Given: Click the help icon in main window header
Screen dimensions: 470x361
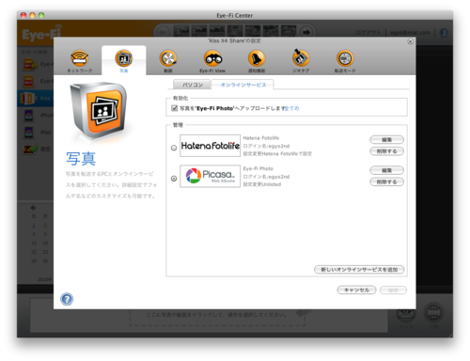Looking at the screenshot, I should pyautogui.click(x=444, y=33).
